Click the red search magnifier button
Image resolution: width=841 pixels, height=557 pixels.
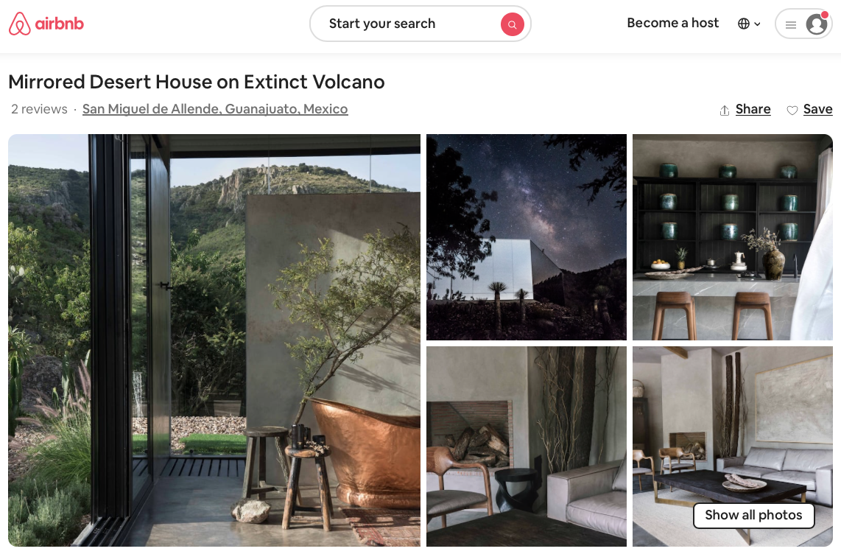[513, 24]
